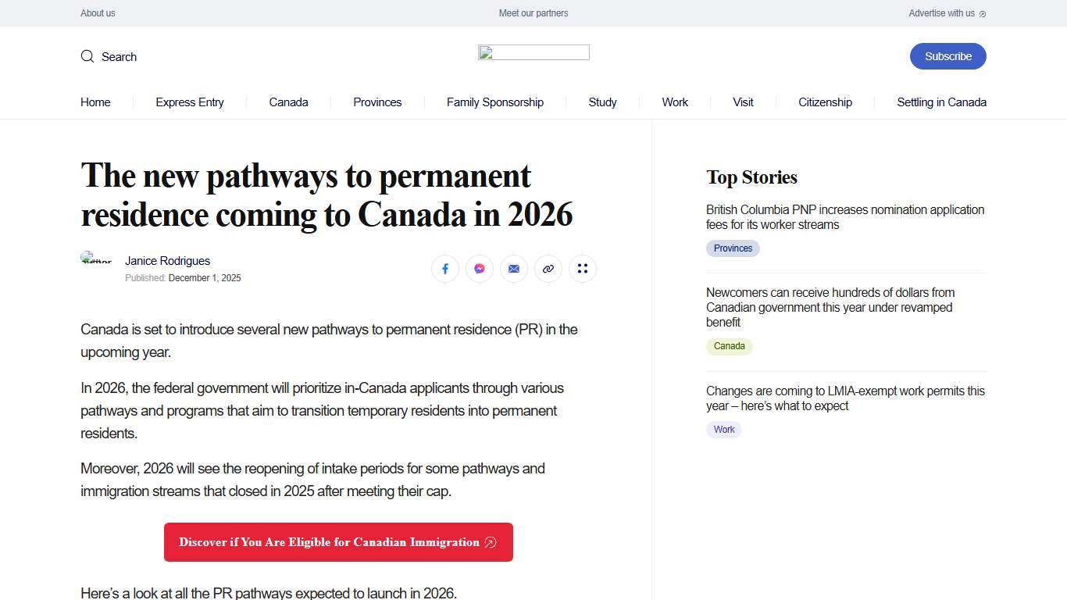Share the article by email

pos(514,269)
